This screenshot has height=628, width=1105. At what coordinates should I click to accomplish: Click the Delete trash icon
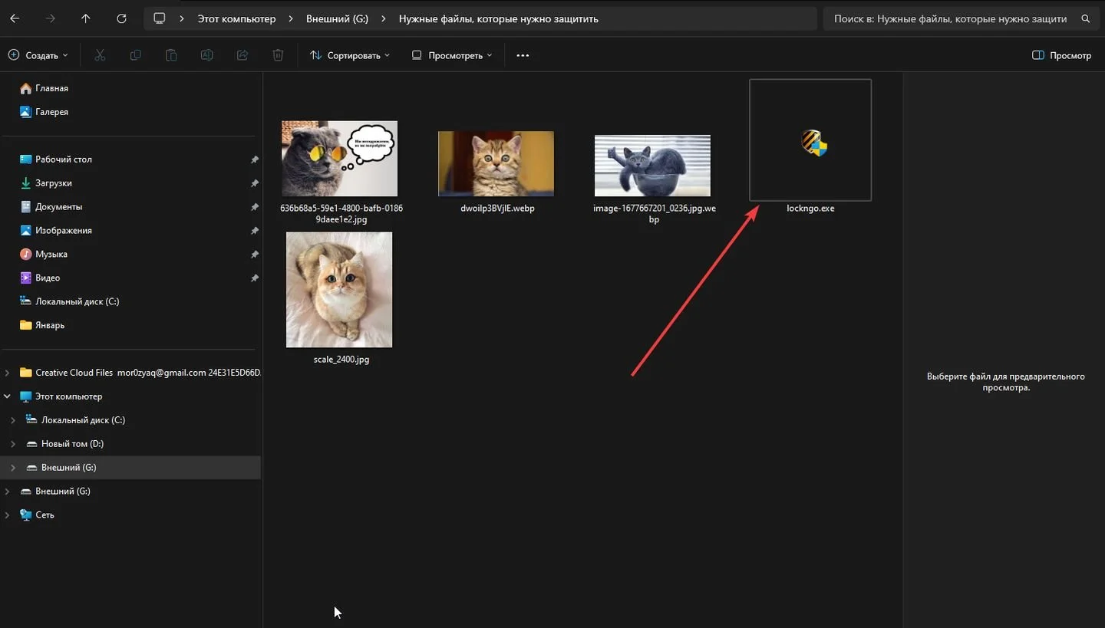click(278, 55)
